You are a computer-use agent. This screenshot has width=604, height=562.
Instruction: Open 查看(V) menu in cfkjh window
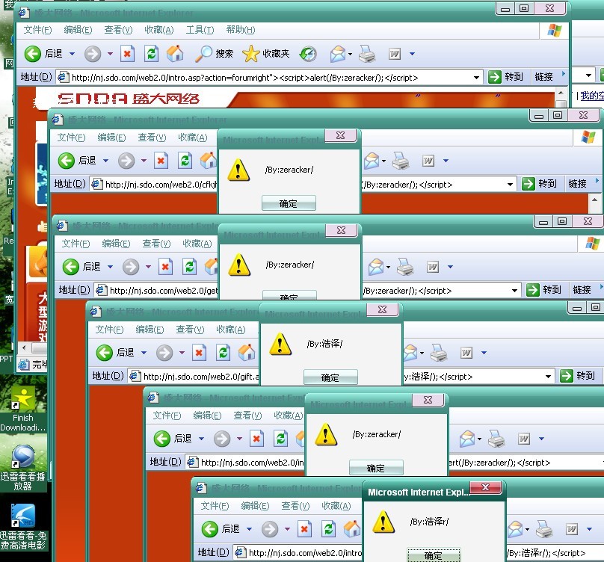point(152,138)
